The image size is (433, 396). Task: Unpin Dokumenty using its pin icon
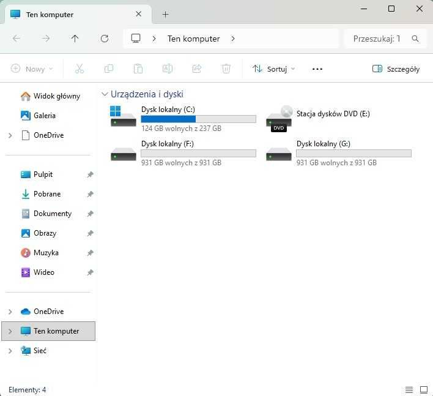click(x=90, y=214)
